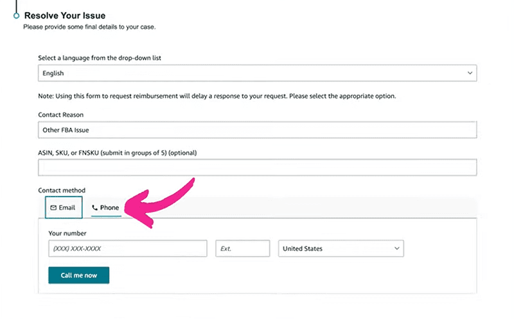Click the Your number label
The image size is (514, 319).
click(x=67, y=233)
